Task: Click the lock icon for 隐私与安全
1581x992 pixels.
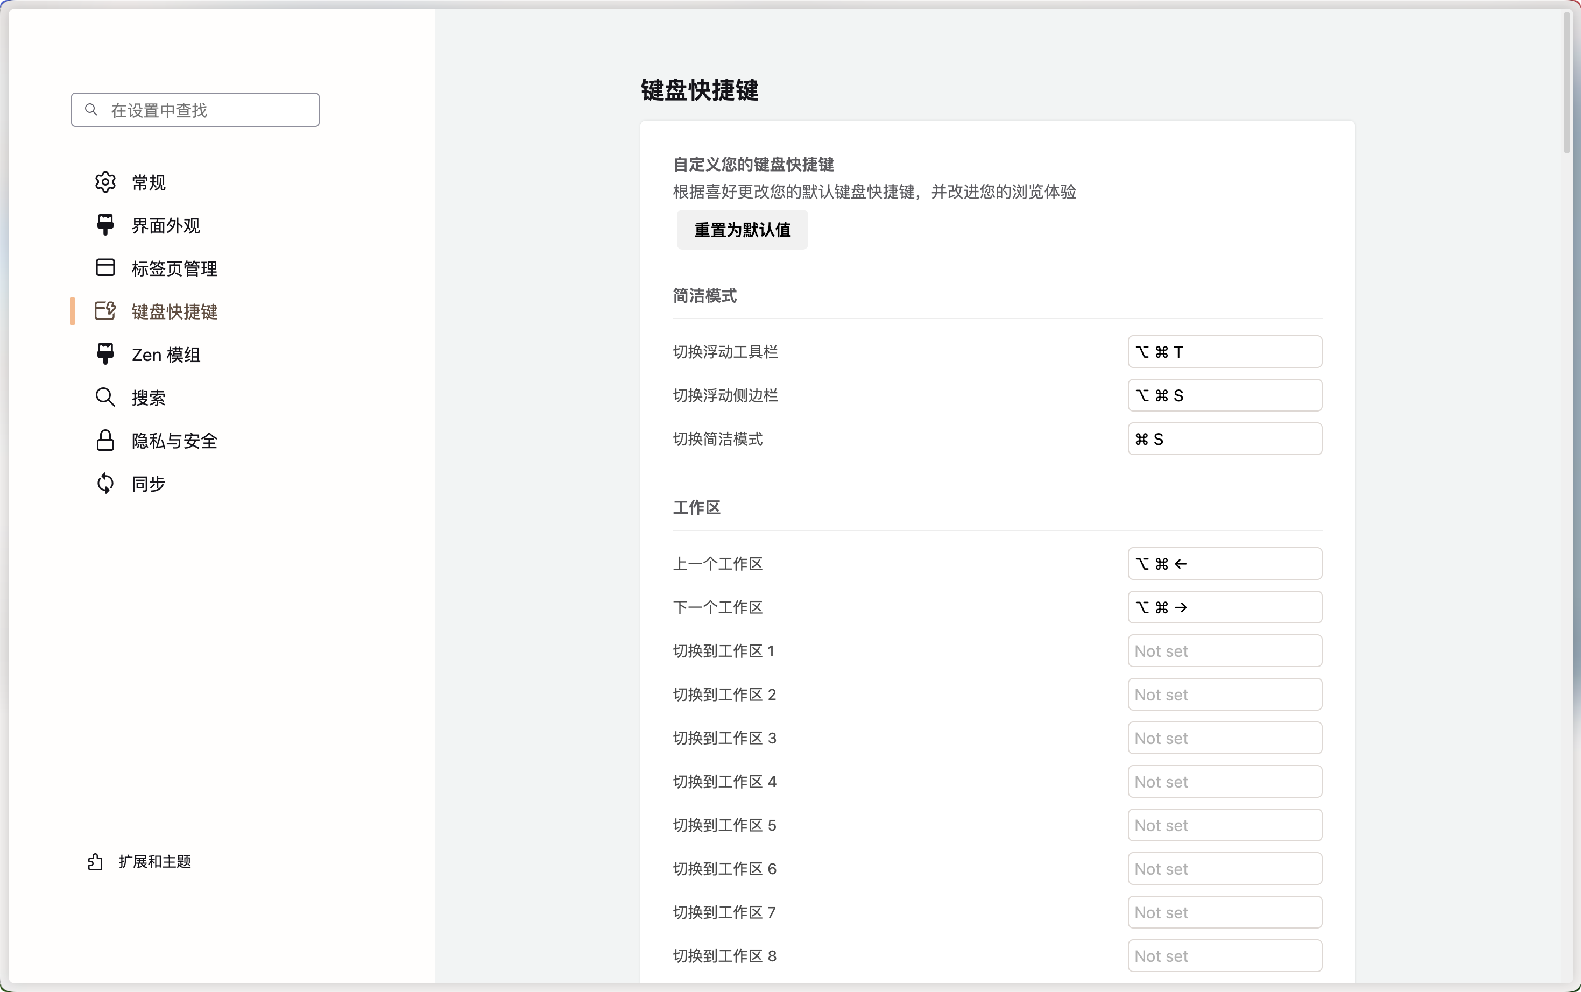Action: pyautogui.click(x=105, y=440)
